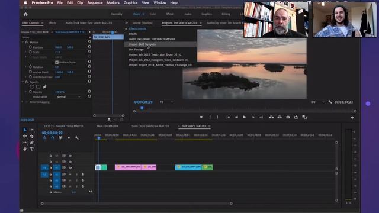Click the timeline horizontal zoom scrollbar
The image size is (379, 213).
click(137, 204)
